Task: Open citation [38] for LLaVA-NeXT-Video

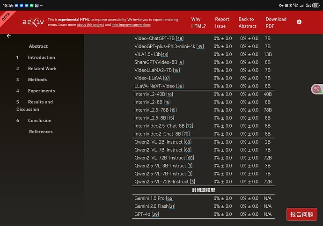Action: pyautogui.click(x=180, y=86)
